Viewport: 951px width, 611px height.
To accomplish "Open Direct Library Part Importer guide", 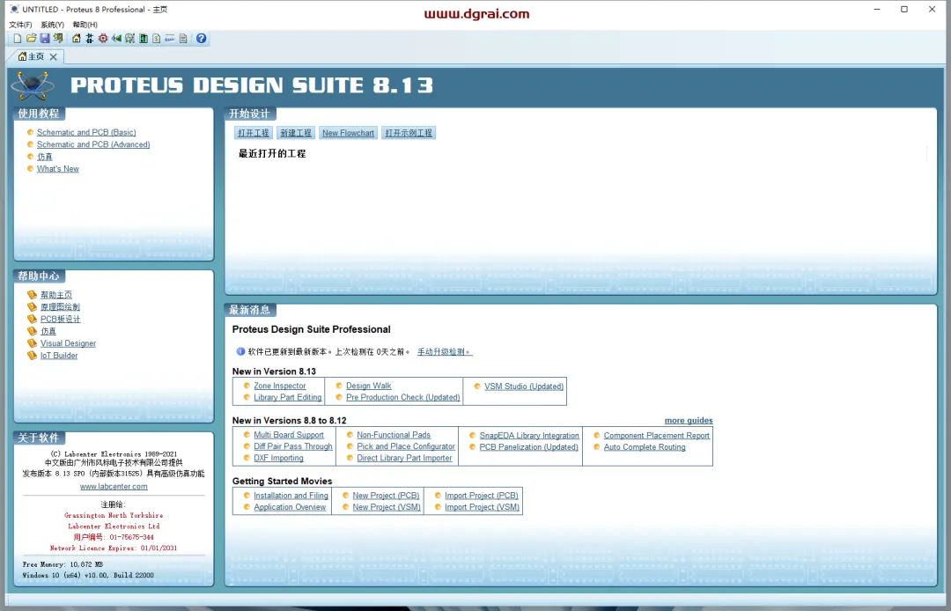I will [x=404, y=458].
